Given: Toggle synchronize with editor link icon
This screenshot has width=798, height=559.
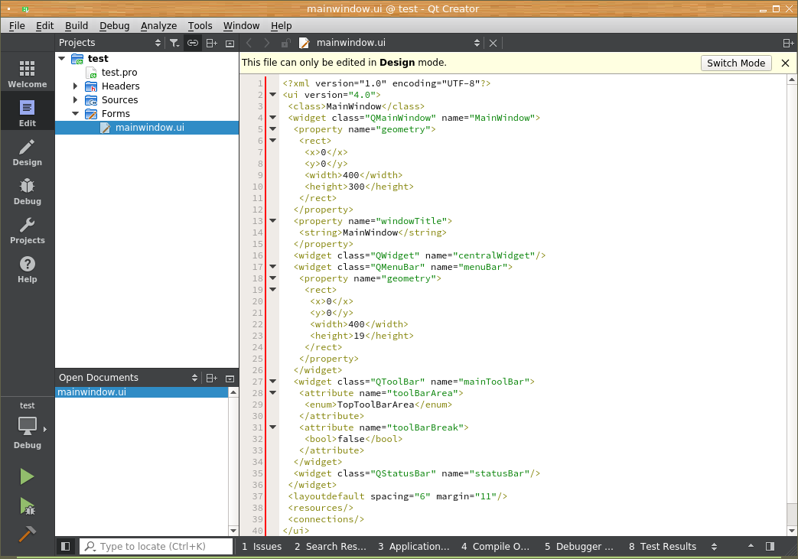Looking at the screenshot, I should pos(192,44).
